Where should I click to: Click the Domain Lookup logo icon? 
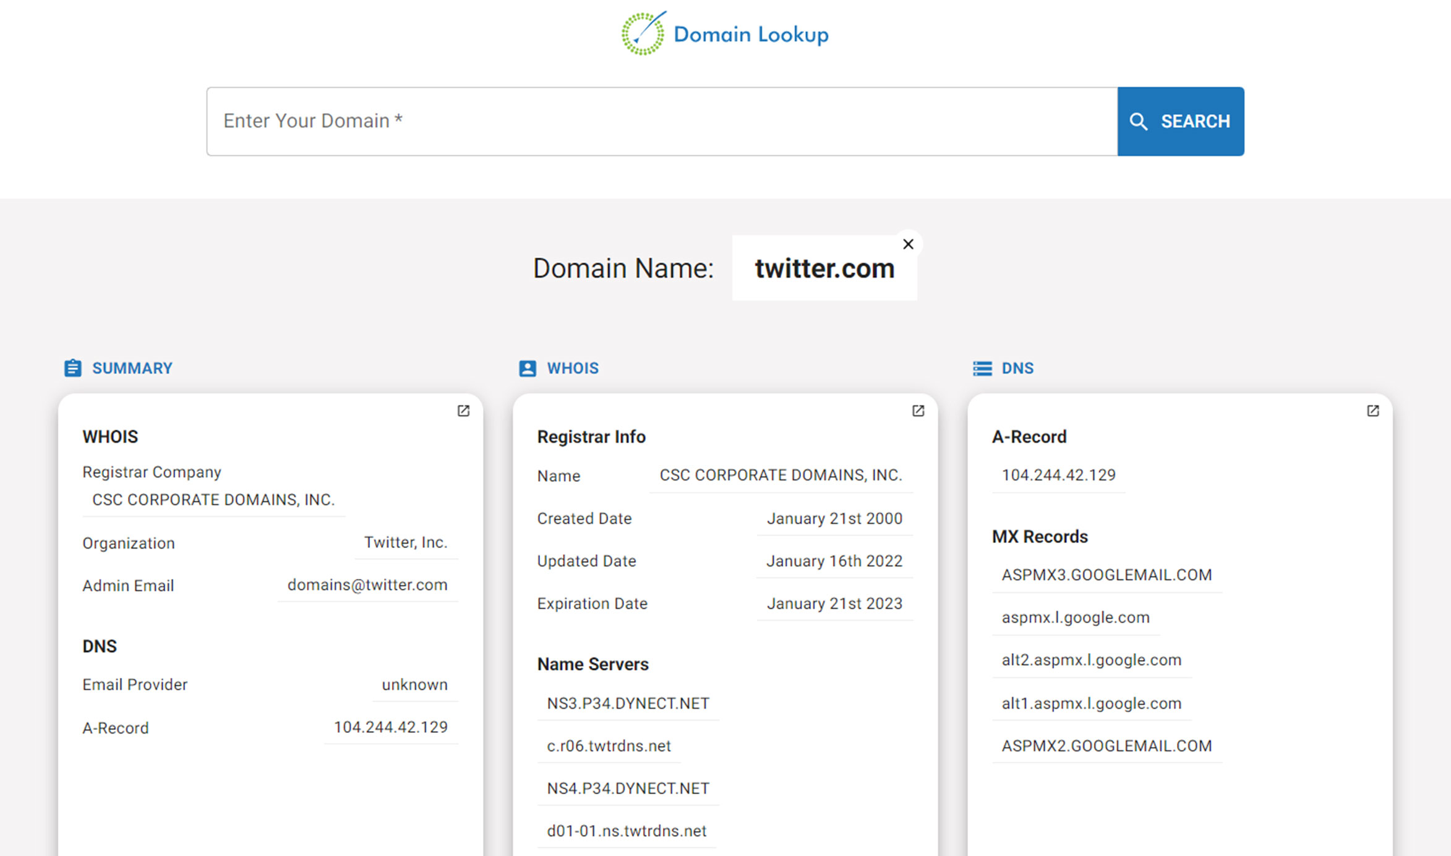click(x=643, y=33)
